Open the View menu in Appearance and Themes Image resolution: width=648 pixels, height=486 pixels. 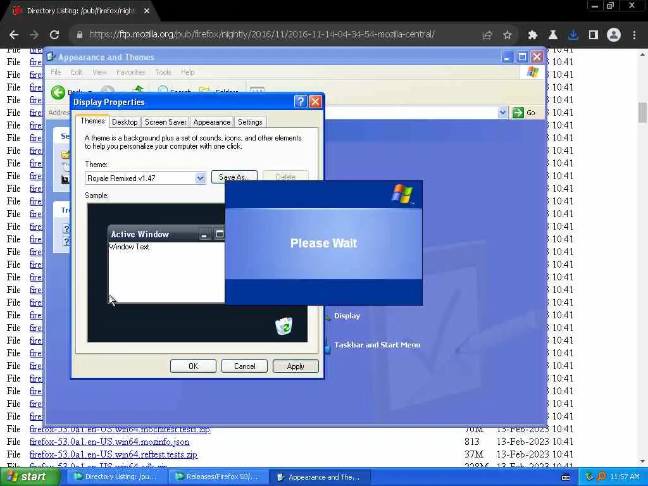point(99,72)
